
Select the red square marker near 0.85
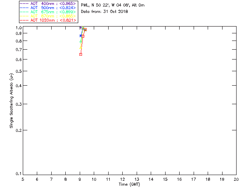[x=83, y=36]
